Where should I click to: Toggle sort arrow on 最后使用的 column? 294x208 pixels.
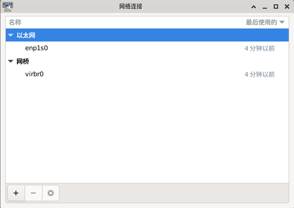[x=282, y=22]
